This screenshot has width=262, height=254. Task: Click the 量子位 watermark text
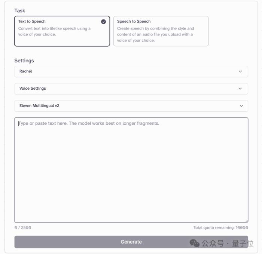tap(243, 243)
